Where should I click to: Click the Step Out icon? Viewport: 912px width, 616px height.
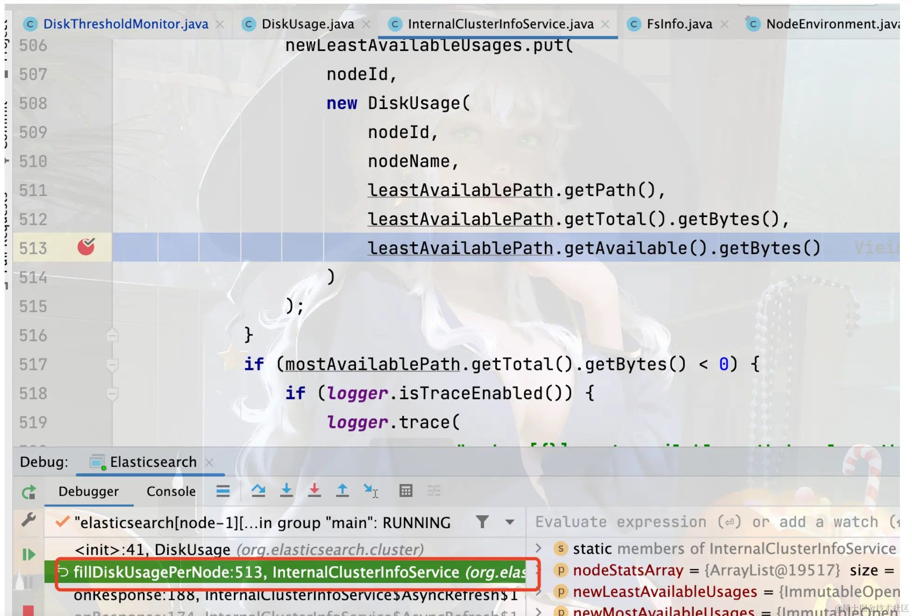342,491
